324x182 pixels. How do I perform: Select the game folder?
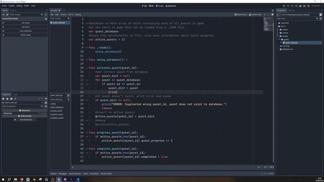(286, 39)
